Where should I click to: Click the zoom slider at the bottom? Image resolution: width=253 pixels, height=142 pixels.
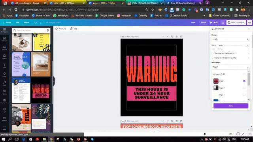pos(214,134)
